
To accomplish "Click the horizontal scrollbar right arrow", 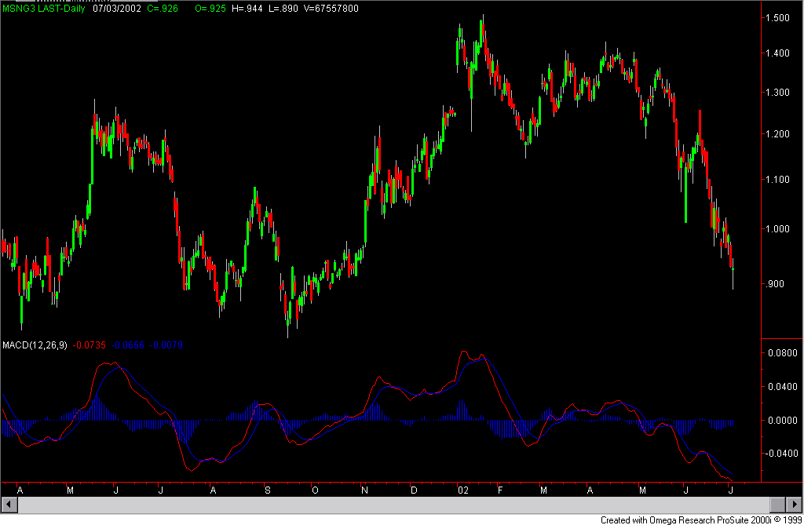I will click(x=794, y=504).
